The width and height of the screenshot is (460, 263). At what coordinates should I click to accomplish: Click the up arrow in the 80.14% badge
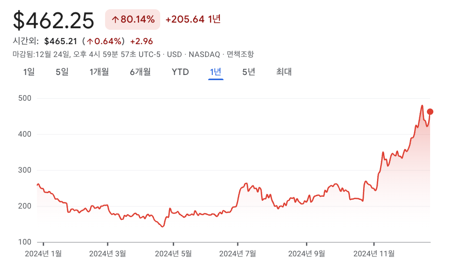[x=115, y=20]
